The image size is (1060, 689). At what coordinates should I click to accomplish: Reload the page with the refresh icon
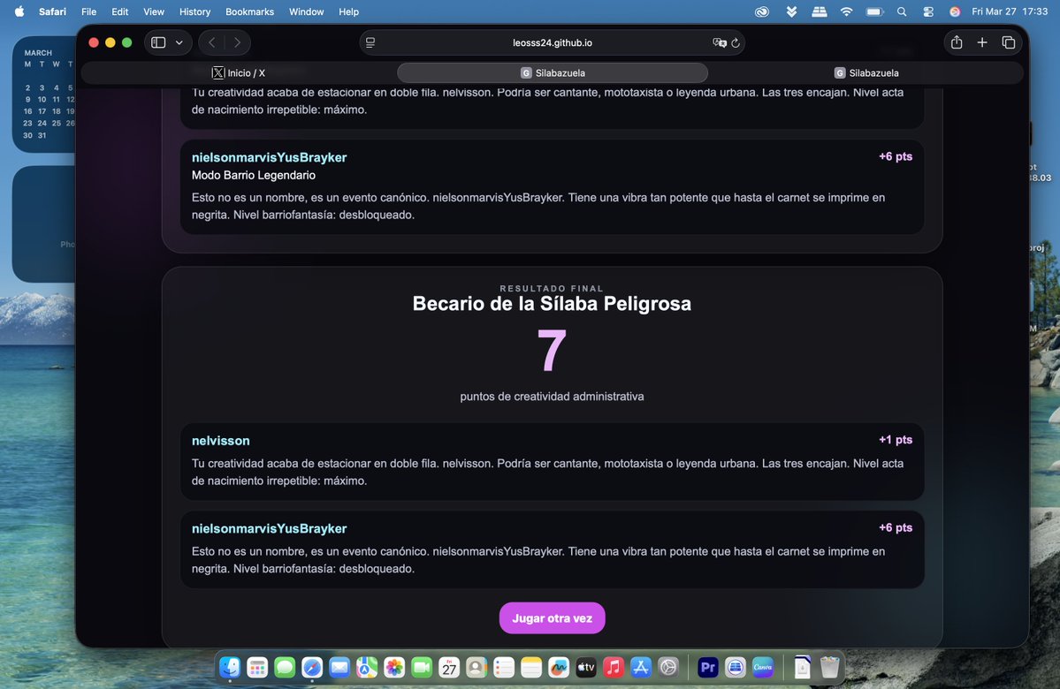click(736, 42)
